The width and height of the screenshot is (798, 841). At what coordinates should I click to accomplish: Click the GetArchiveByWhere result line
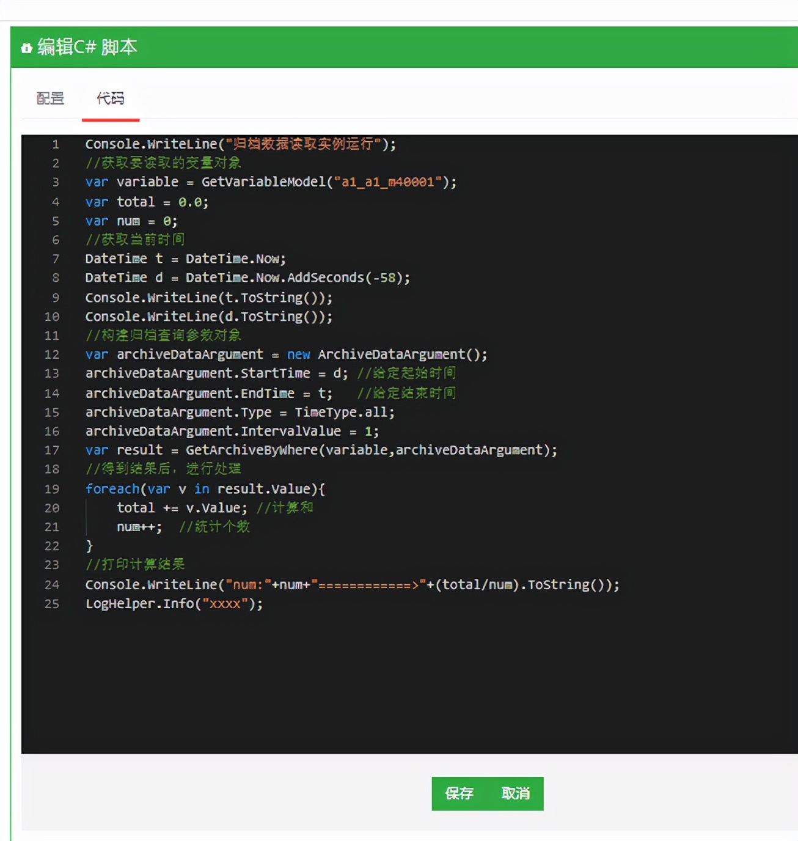click(321, 450)
